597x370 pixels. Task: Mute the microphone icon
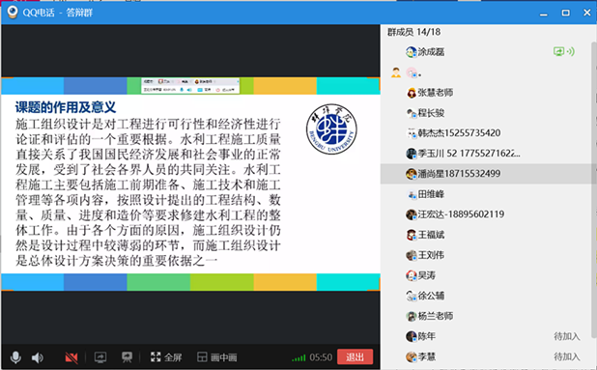point(15,357)
